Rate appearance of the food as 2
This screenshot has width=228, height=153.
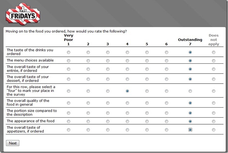[88, 121]
